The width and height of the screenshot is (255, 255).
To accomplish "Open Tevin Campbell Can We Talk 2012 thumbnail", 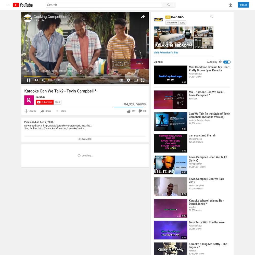I will click(170, 187).
